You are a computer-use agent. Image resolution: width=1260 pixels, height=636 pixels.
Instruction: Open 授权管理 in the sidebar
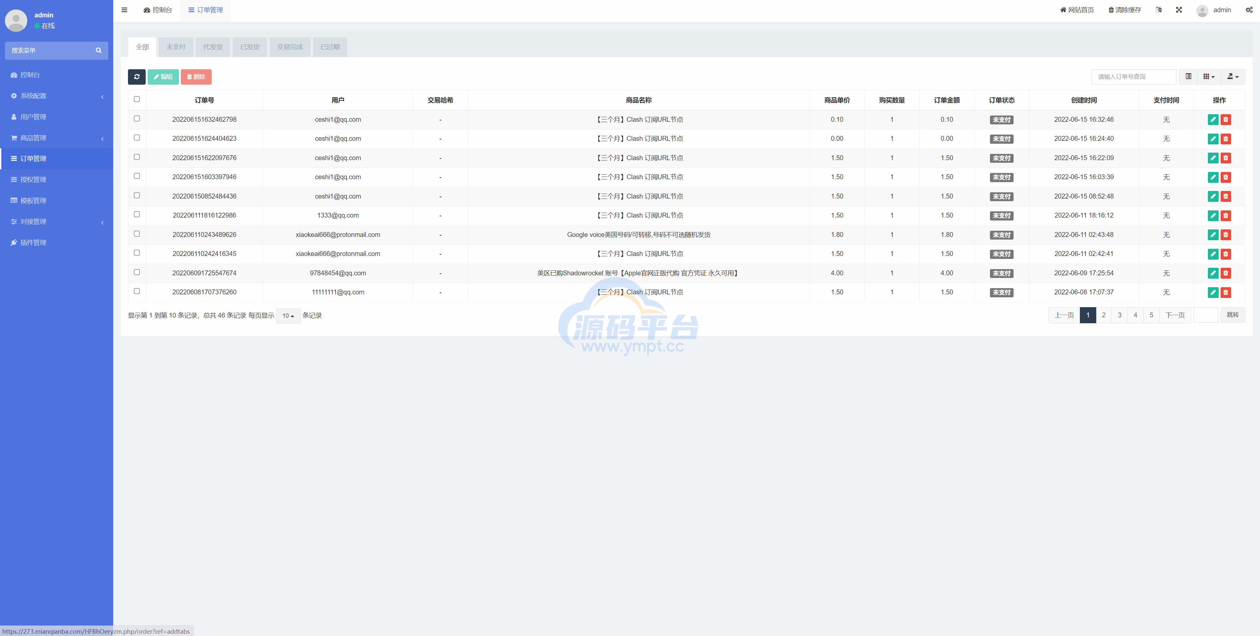[x=56, y=180]
